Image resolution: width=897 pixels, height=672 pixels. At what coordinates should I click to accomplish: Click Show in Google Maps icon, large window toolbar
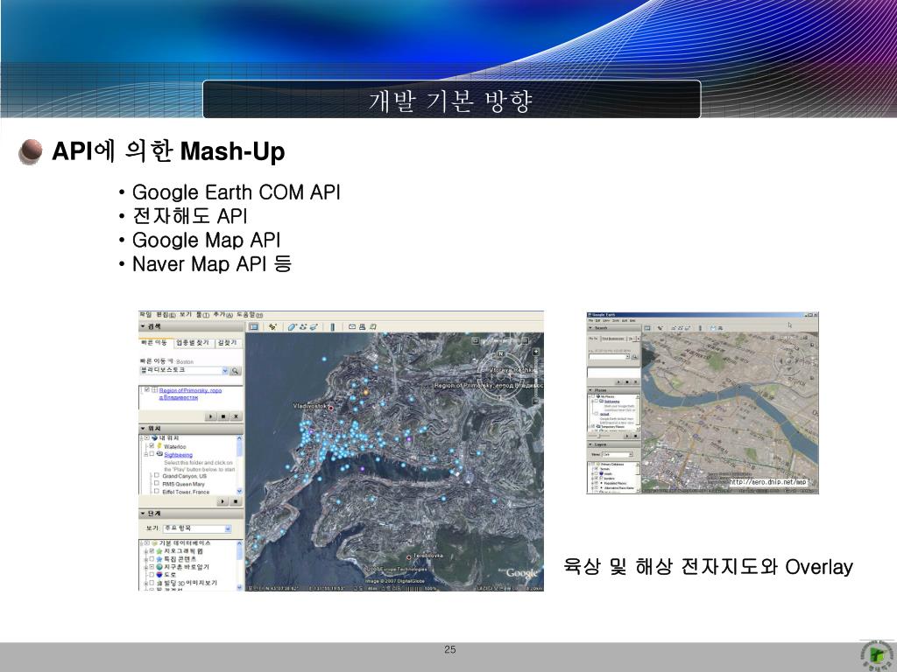point(372,327)
